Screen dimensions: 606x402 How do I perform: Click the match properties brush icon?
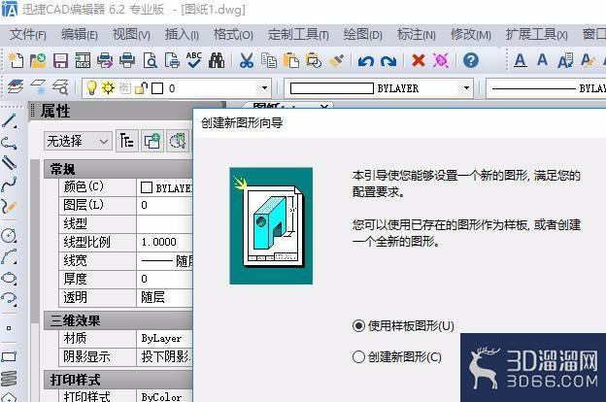click(x=337, y=60)
